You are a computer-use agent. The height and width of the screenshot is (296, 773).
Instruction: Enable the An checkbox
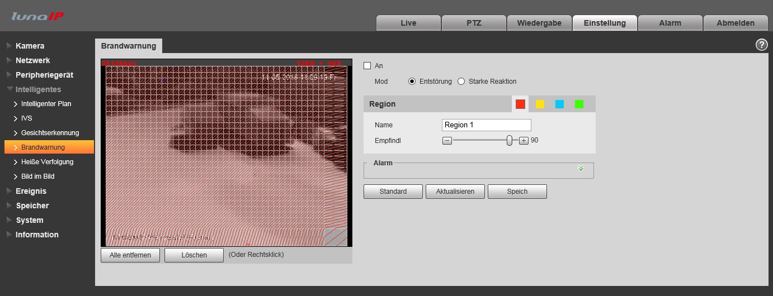[x=367, y=66]
